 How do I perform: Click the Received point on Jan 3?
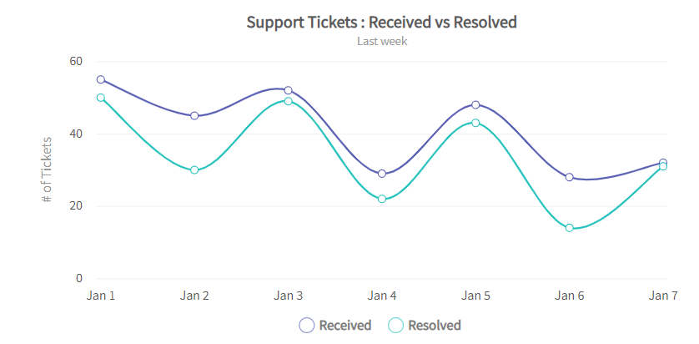pyautogui.click(x=289, y=90)
